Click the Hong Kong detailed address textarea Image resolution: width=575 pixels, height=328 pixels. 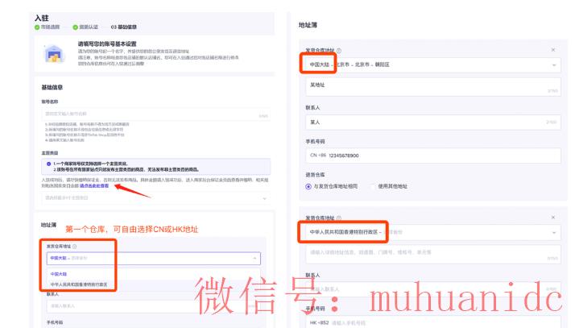pos(433,255)
